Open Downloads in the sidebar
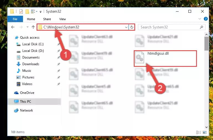The height and width of the screenshot is (140, 213). (x=28, y=64)
